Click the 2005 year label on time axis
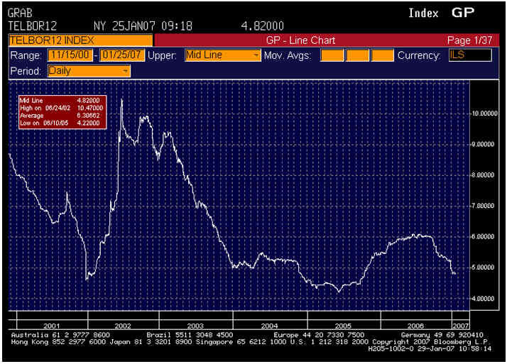Image resolution: width=507 pixels, height=364 pixels. (x=344, y=325)
